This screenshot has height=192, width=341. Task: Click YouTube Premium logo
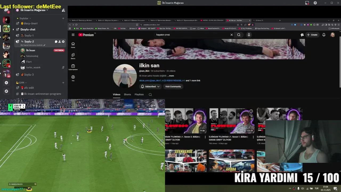click(86, 35)
